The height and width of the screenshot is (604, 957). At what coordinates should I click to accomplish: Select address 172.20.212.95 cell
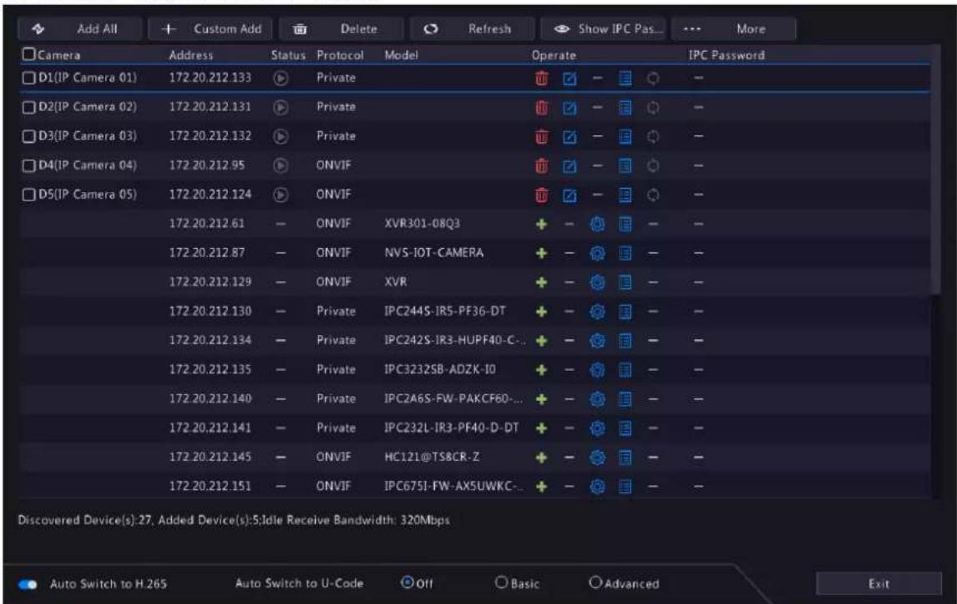click(206, 165)
